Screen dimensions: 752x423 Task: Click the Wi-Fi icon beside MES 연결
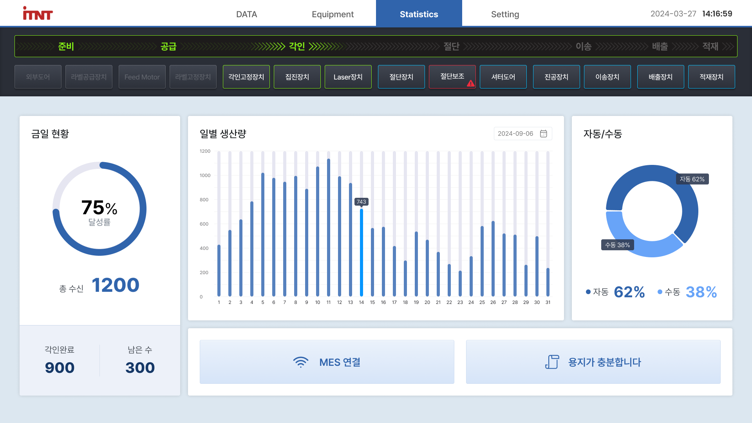pyautogui.click(x=301, y=362)
